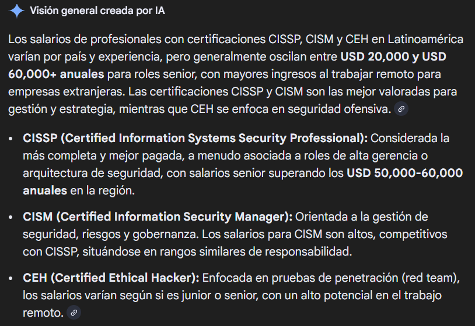
Task: Click the AI sparkle icon
Action: pyautogui.click(x=16, y=11)
